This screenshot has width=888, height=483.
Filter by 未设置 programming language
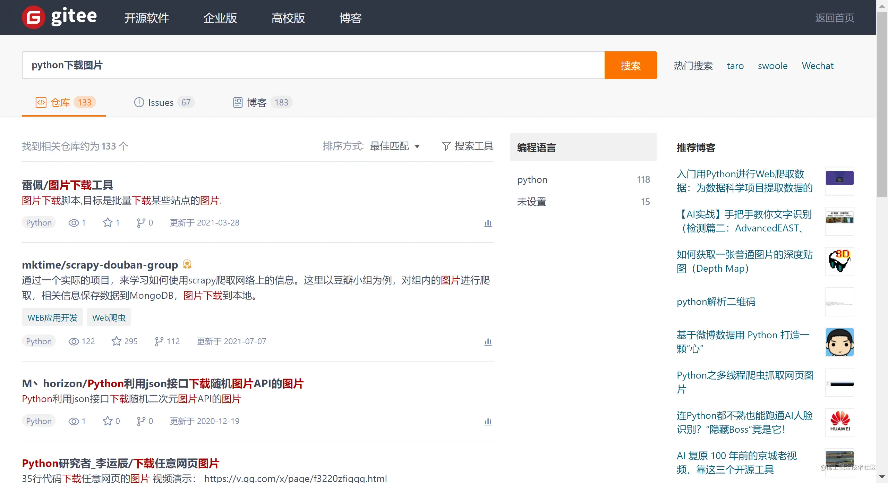(583, 202)
